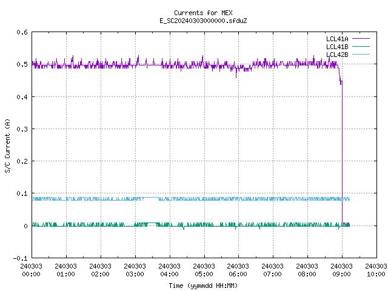Click the 240303 00:00 x-axis tick label
The width and height of the screenshot is (388, 291).
click(31, 270)
